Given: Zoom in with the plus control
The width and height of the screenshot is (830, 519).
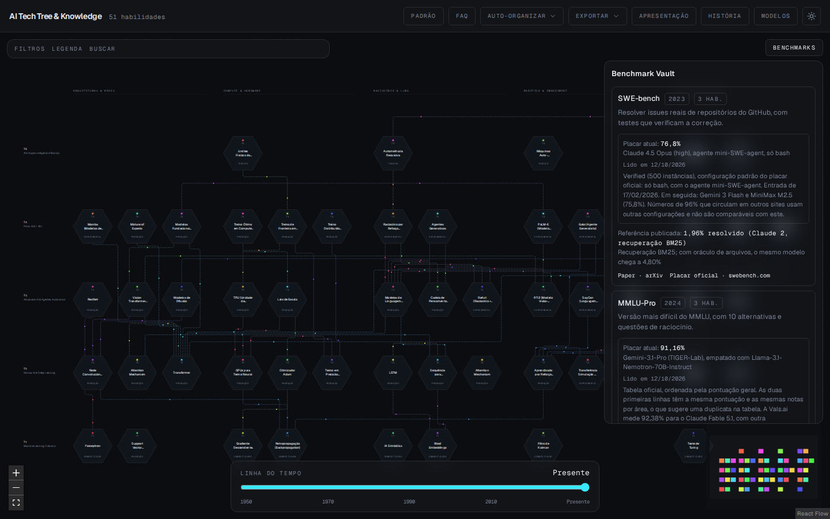Looking at the screenshot, I should pos(16,473).
